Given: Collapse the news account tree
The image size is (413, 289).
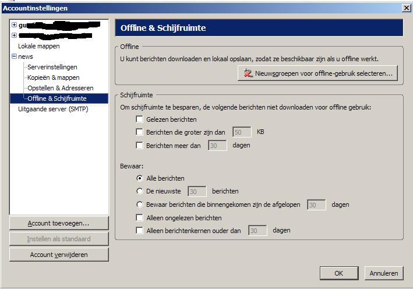Looking at the screenshot, I should point(15,57).
